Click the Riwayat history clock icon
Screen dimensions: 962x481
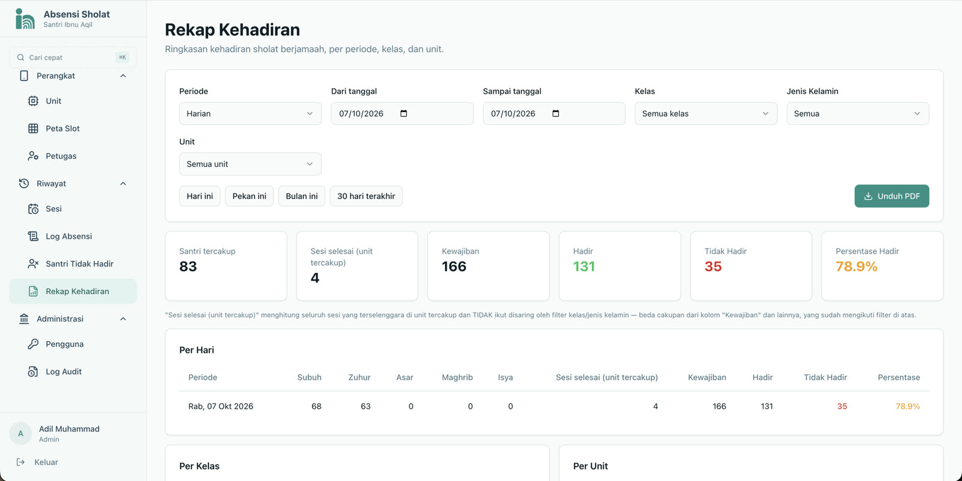[x=24, y=183]
